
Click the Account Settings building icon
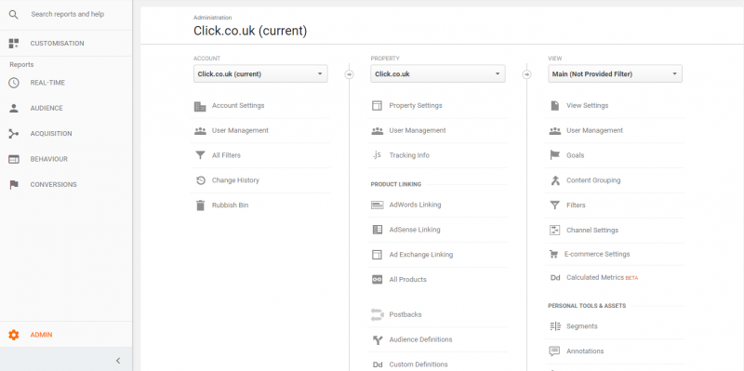pos(200,106)
